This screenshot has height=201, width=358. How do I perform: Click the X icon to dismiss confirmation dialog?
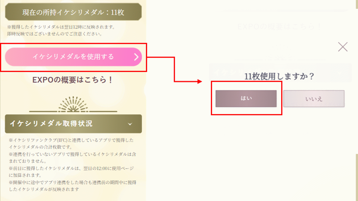pos(343,47)
